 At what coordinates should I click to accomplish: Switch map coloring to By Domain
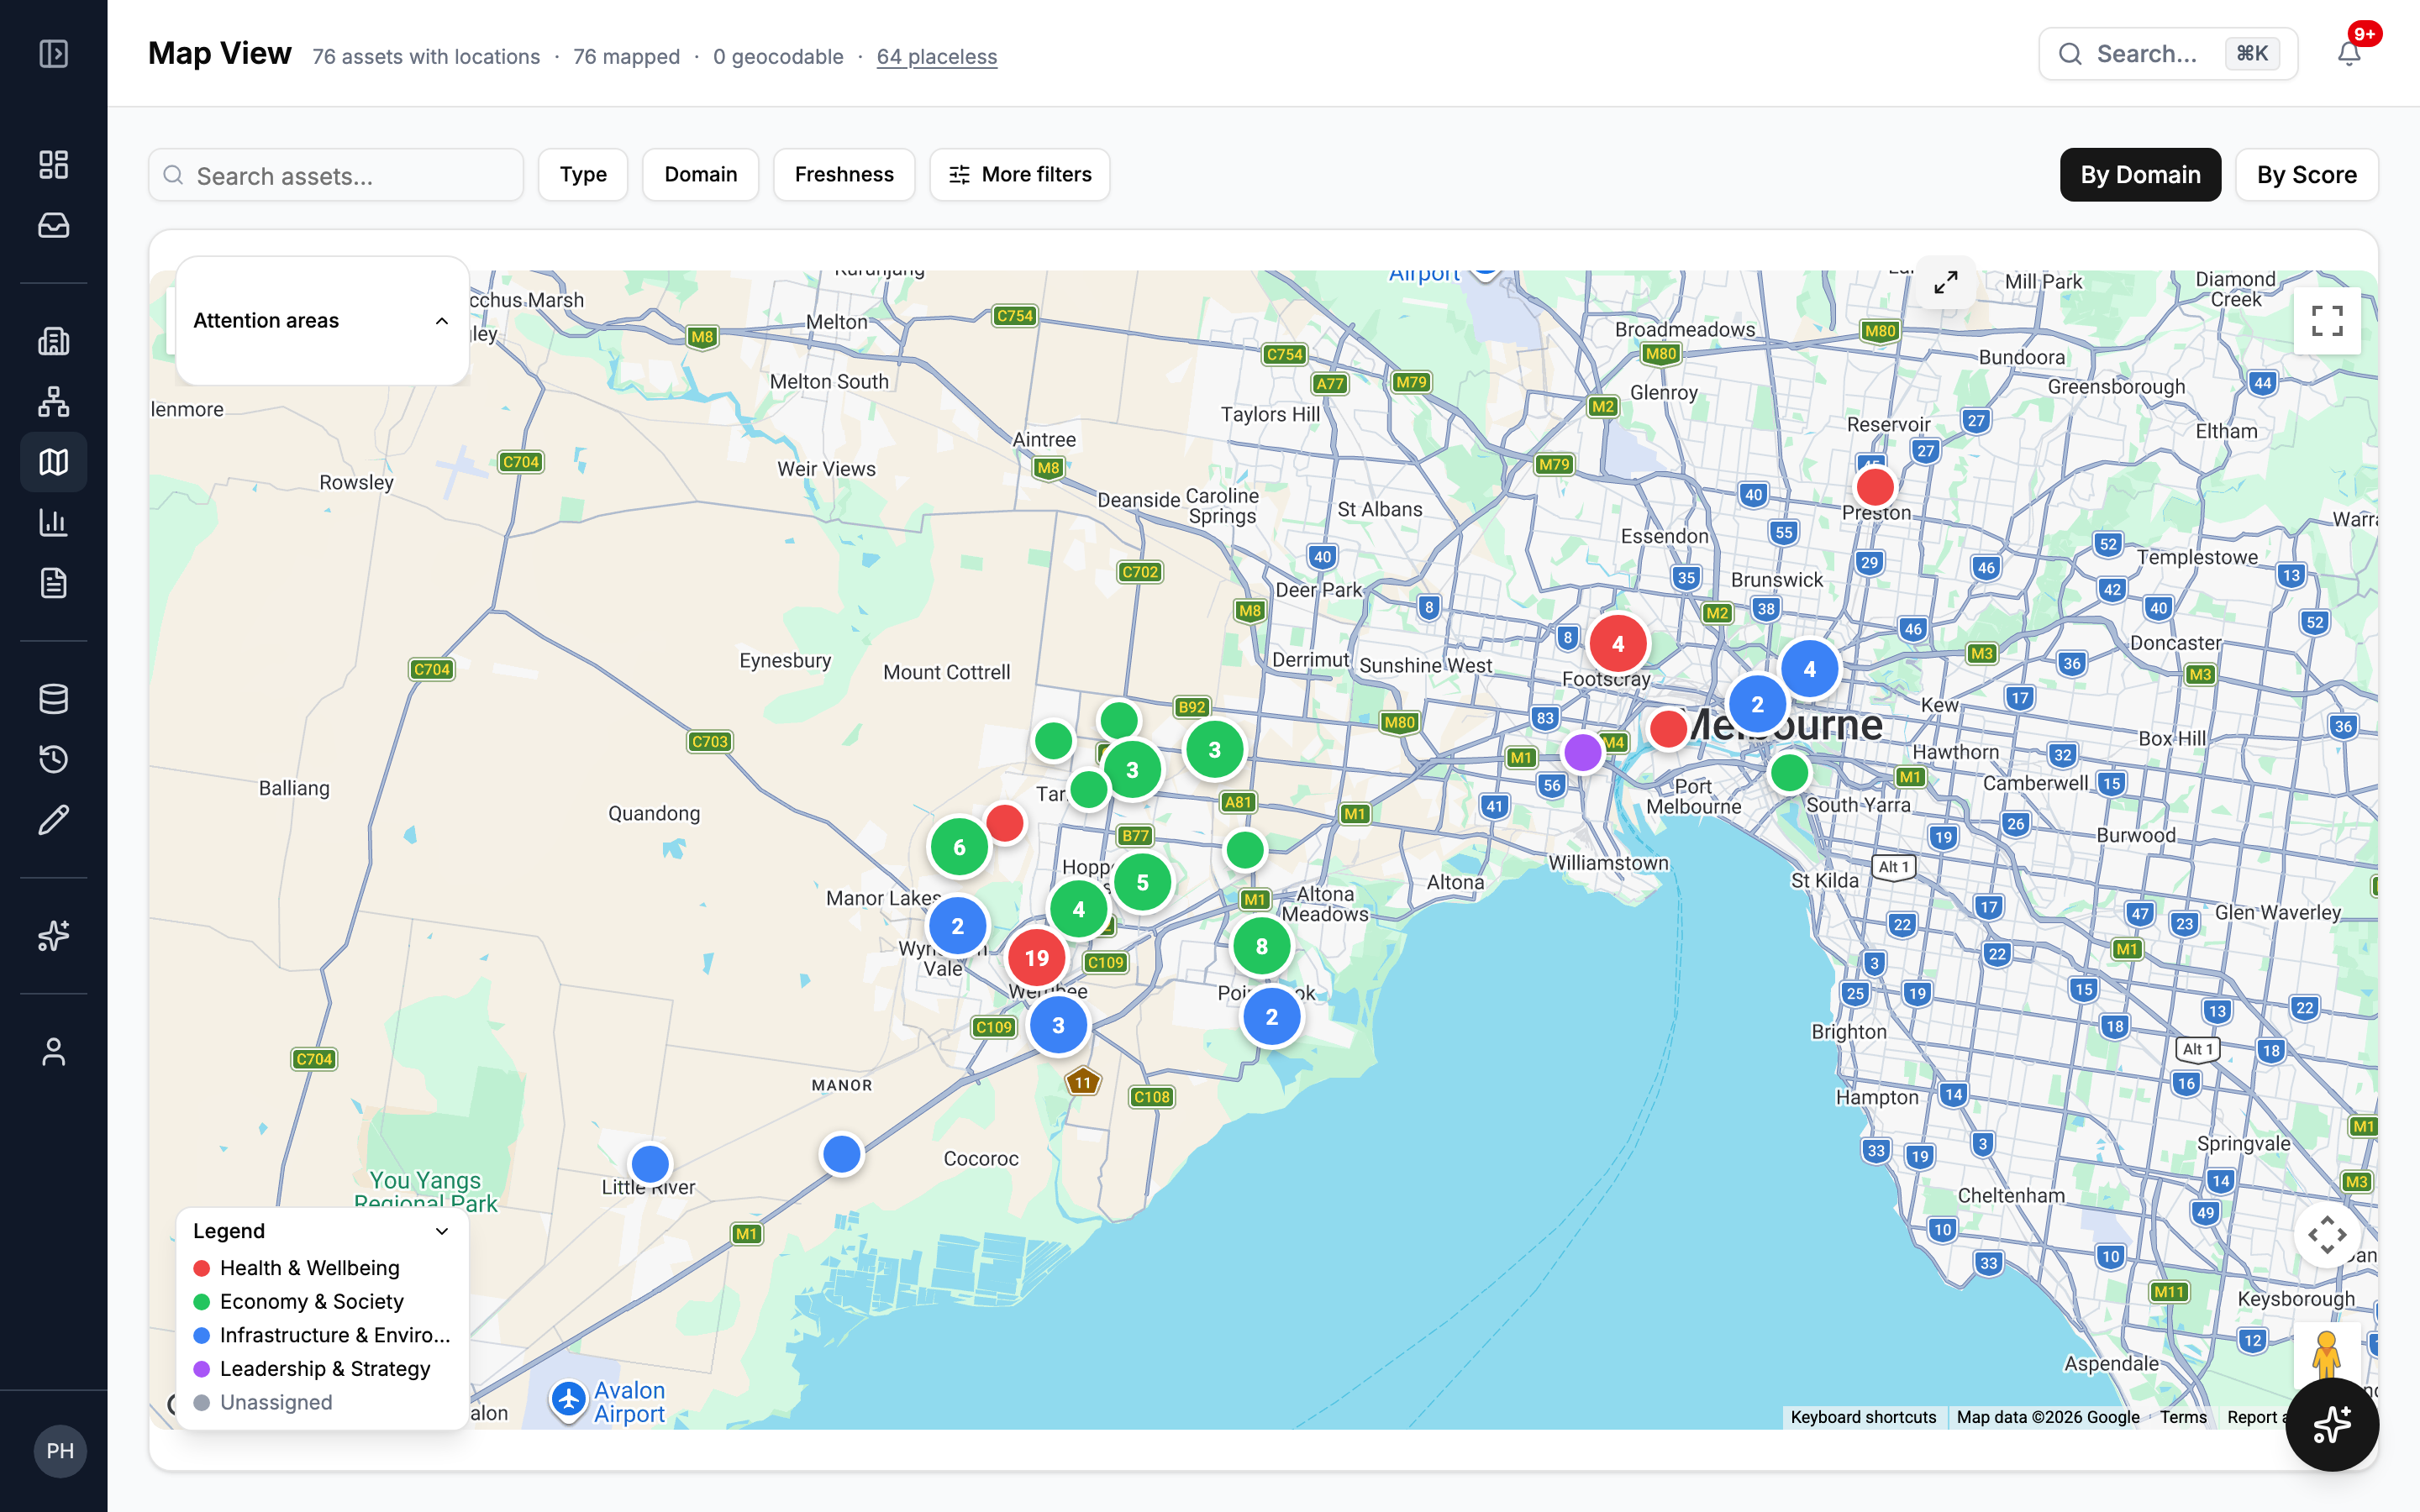pyautogui.click(x=2140, y=175)
